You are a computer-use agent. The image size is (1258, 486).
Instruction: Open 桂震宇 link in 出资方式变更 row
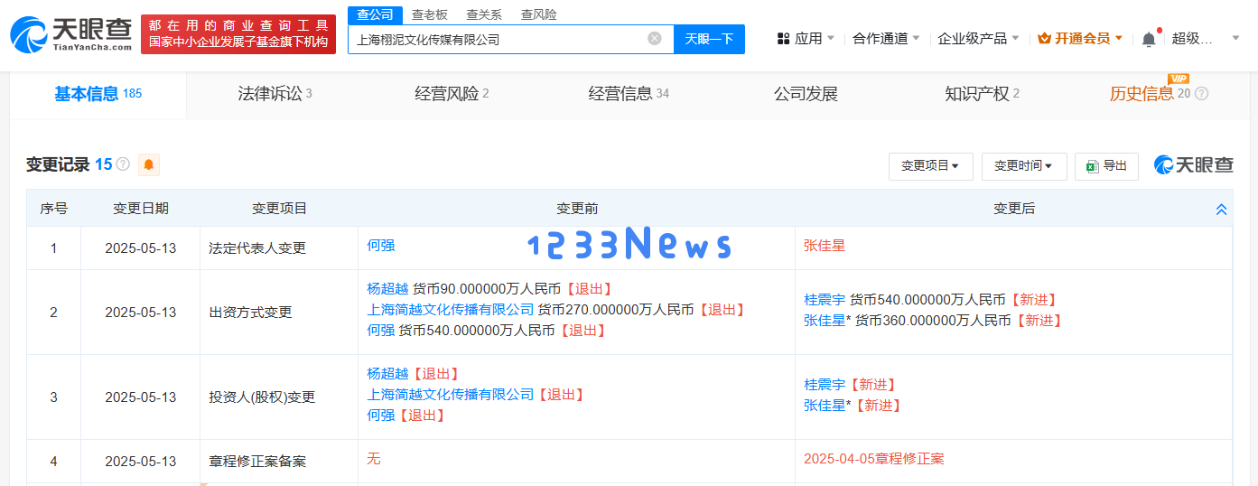(x=825, y=300)
